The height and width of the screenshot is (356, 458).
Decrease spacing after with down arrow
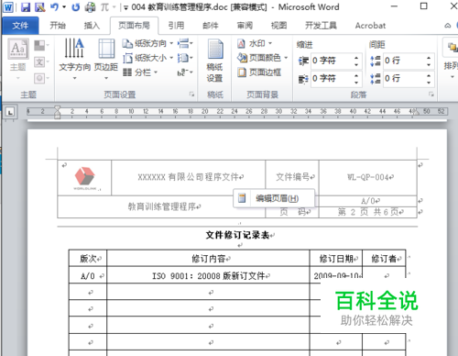pyautogui.click(x=429, y=83)
